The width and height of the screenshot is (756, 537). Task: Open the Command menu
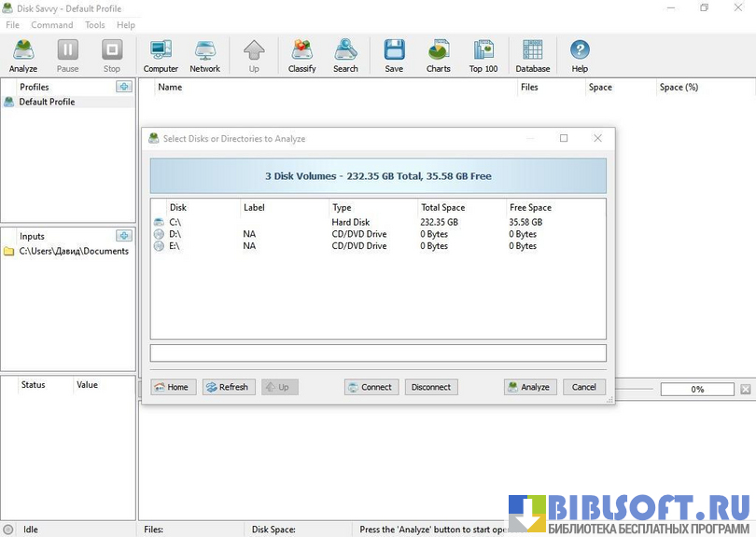51,25
